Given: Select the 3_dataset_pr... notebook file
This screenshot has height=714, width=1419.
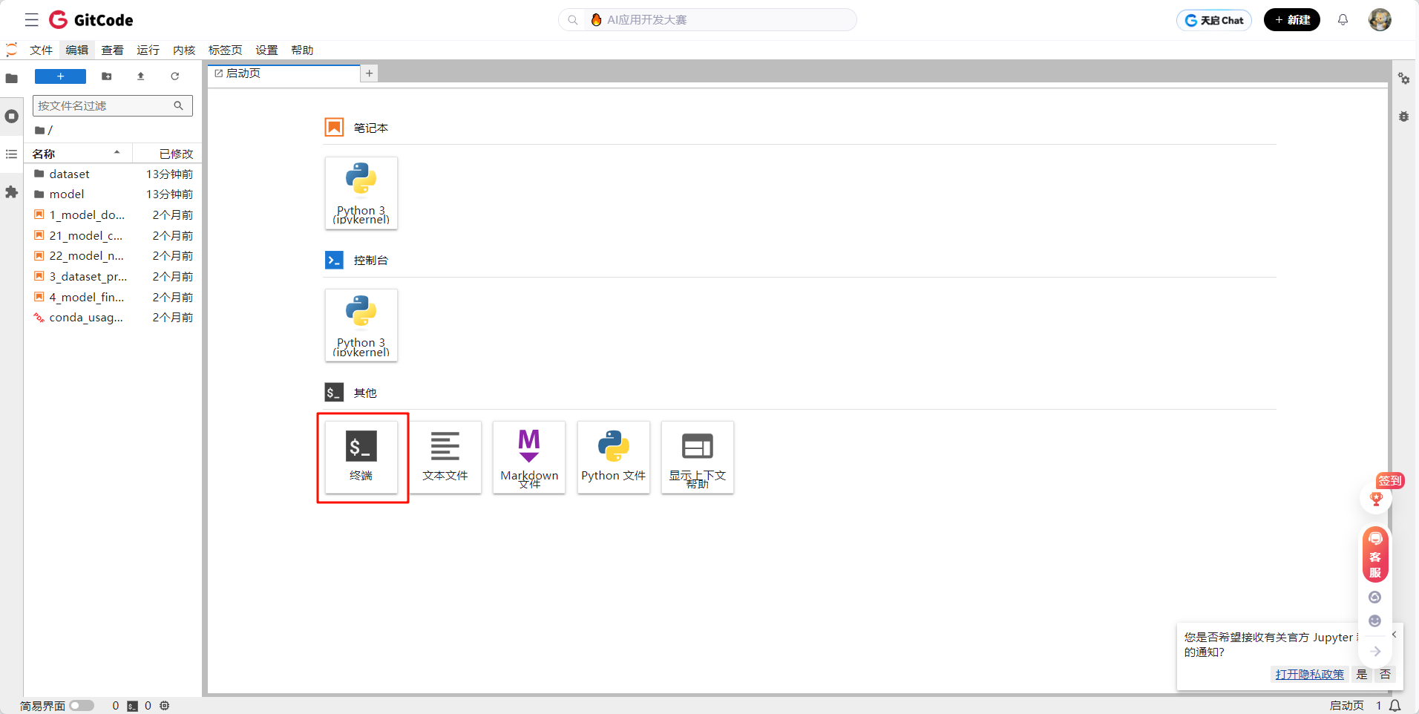Looking at the screenshot, I should pos(113,276).
